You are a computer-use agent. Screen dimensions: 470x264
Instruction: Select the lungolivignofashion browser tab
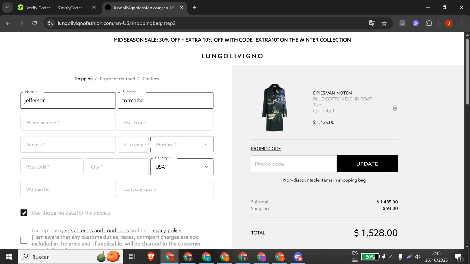(144, 8)
